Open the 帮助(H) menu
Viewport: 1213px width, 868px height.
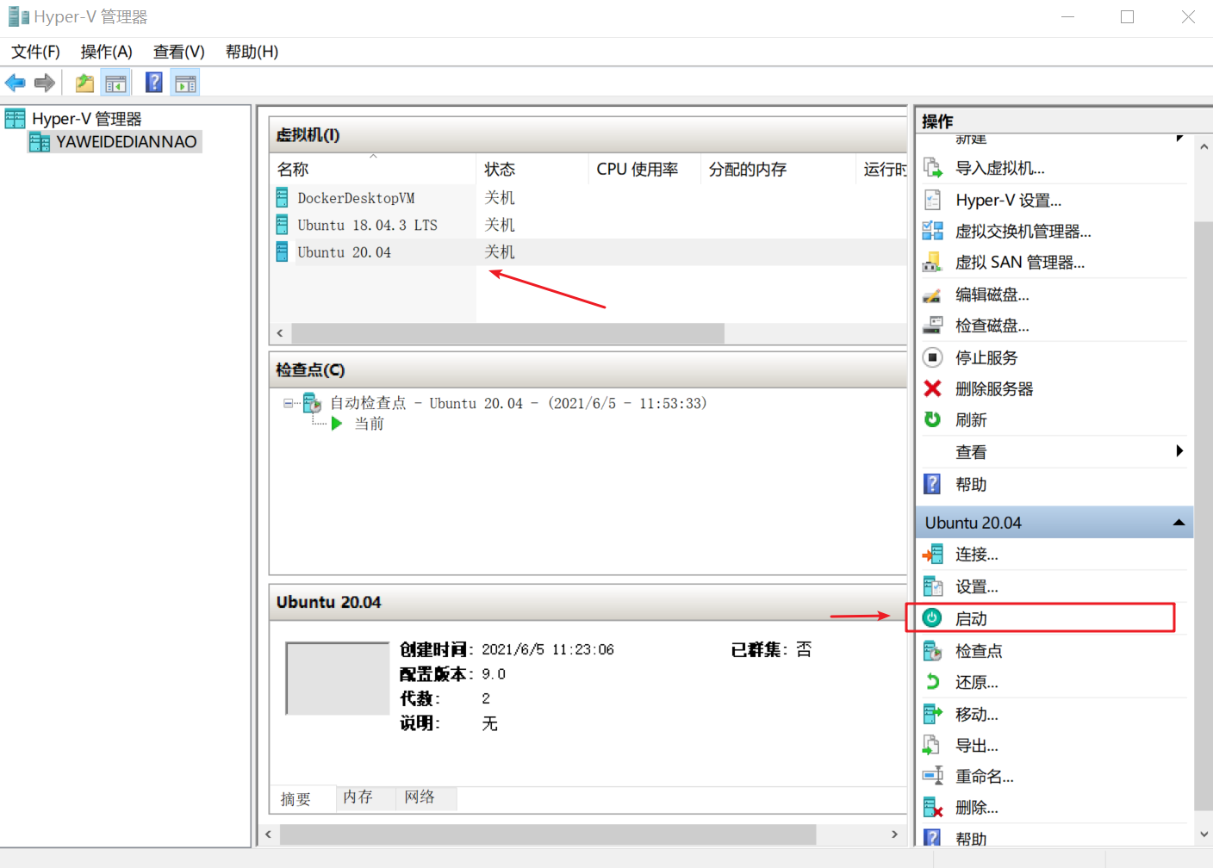(252, 52)
